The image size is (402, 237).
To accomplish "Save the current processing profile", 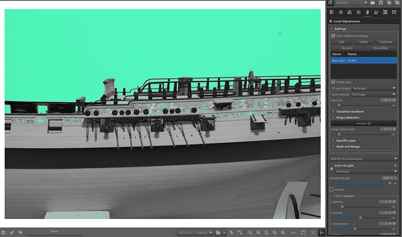I will coord(380,2).
